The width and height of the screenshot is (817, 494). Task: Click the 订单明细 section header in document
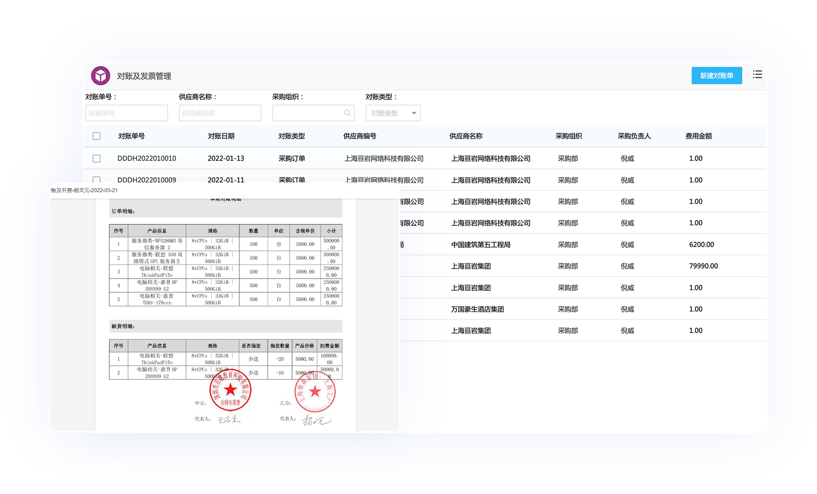[123, 211]
